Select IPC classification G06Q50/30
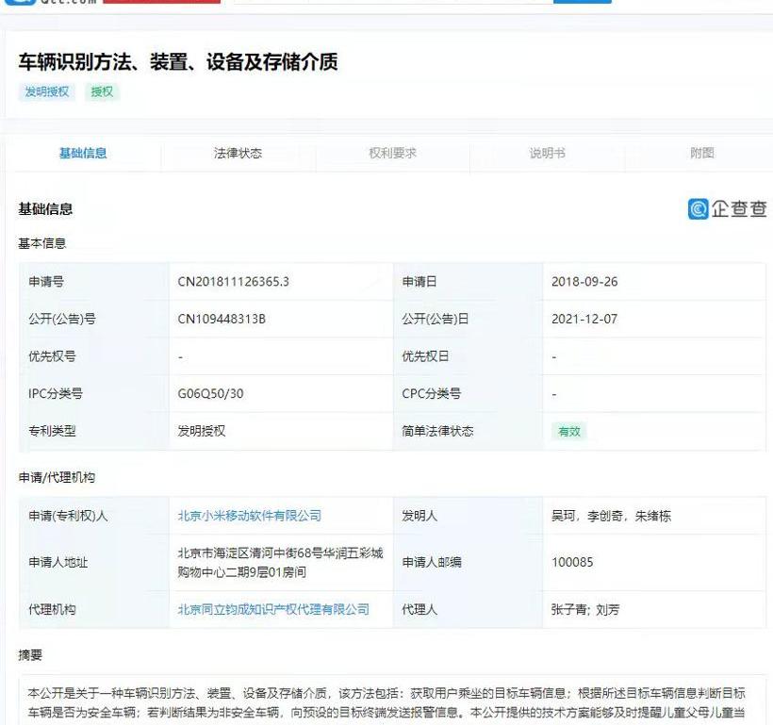Image resolution: width=773 pixels, height=725 pixels. click(x=210, y=393)
